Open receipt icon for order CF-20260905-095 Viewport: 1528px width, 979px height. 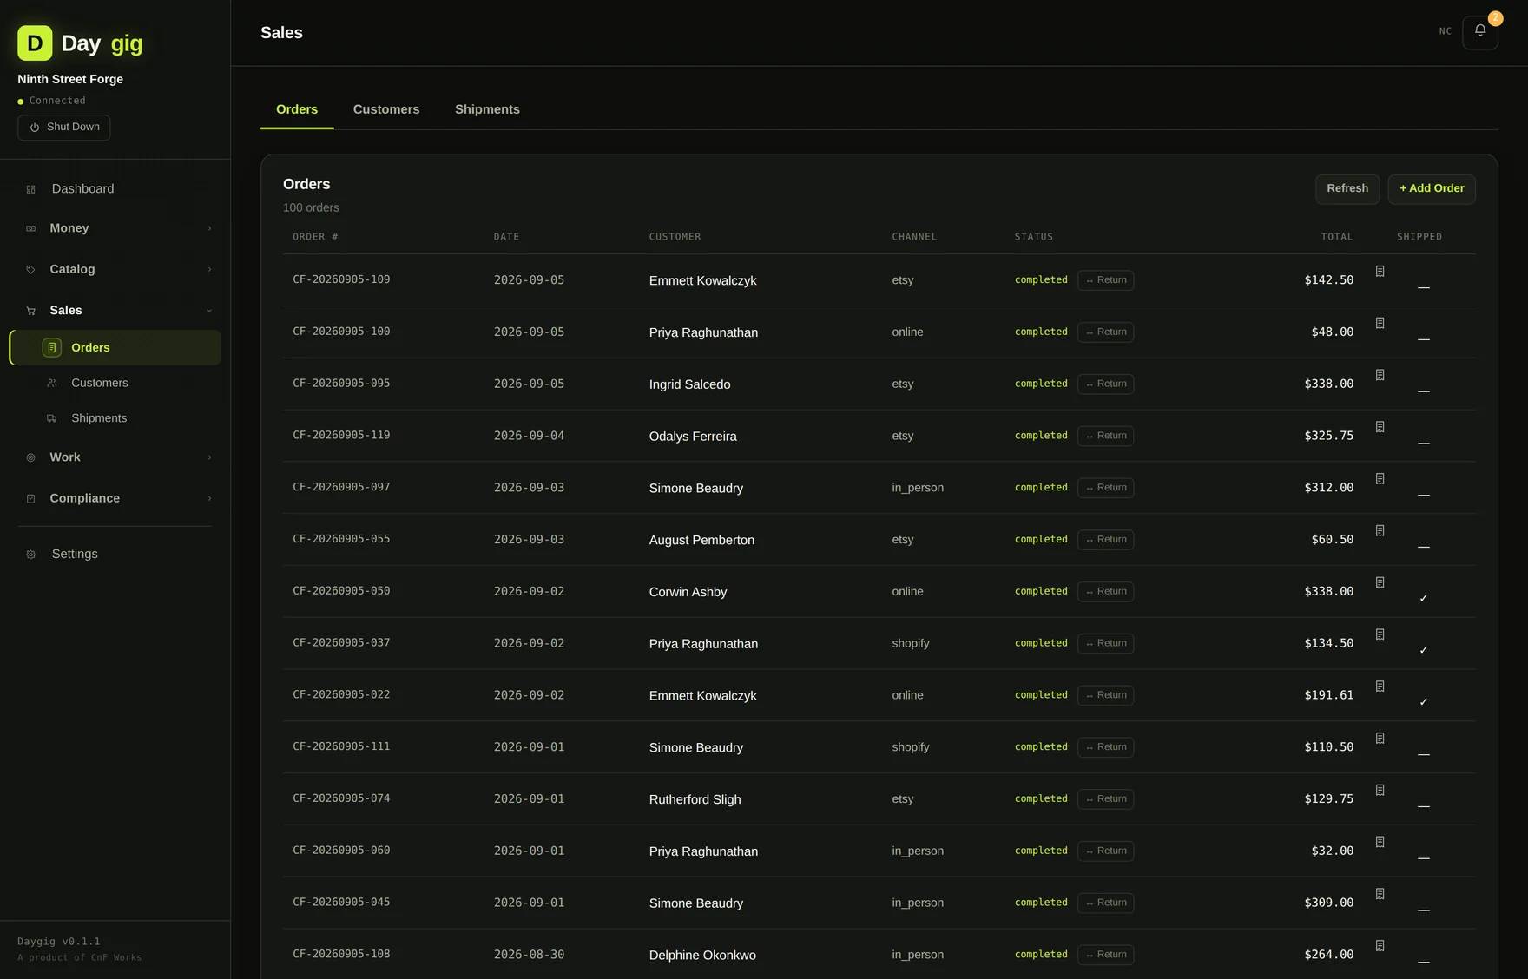click(1380, 376)
